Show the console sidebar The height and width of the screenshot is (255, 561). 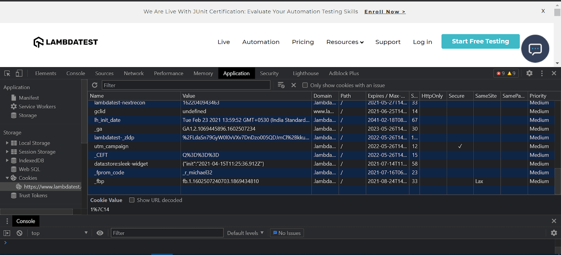click(7, 233)
